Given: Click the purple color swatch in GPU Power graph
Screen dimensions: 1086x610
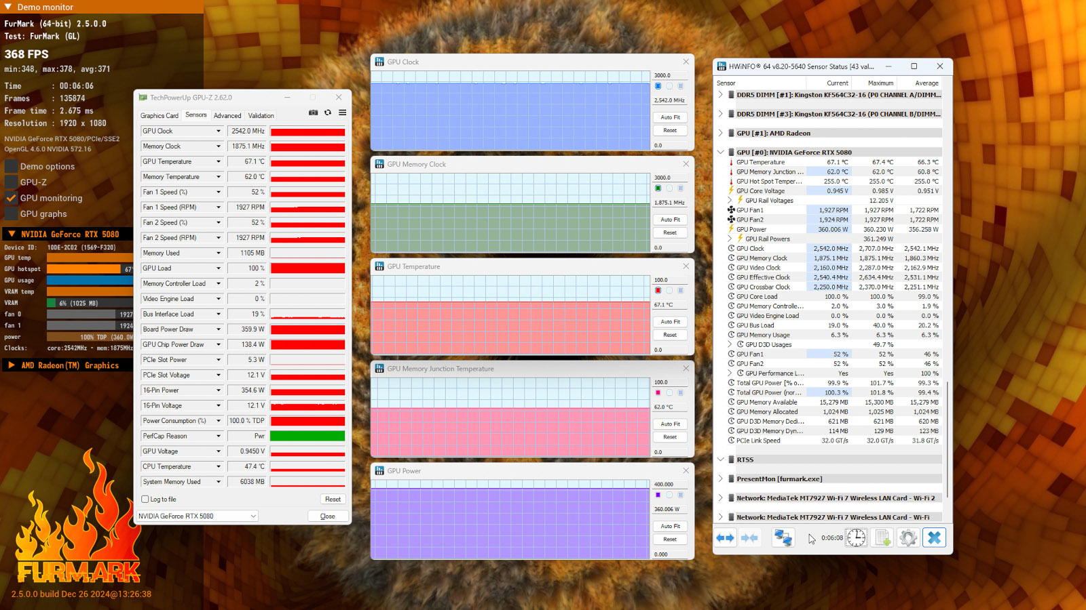Looking at the screenshot, I should point(658,495).
